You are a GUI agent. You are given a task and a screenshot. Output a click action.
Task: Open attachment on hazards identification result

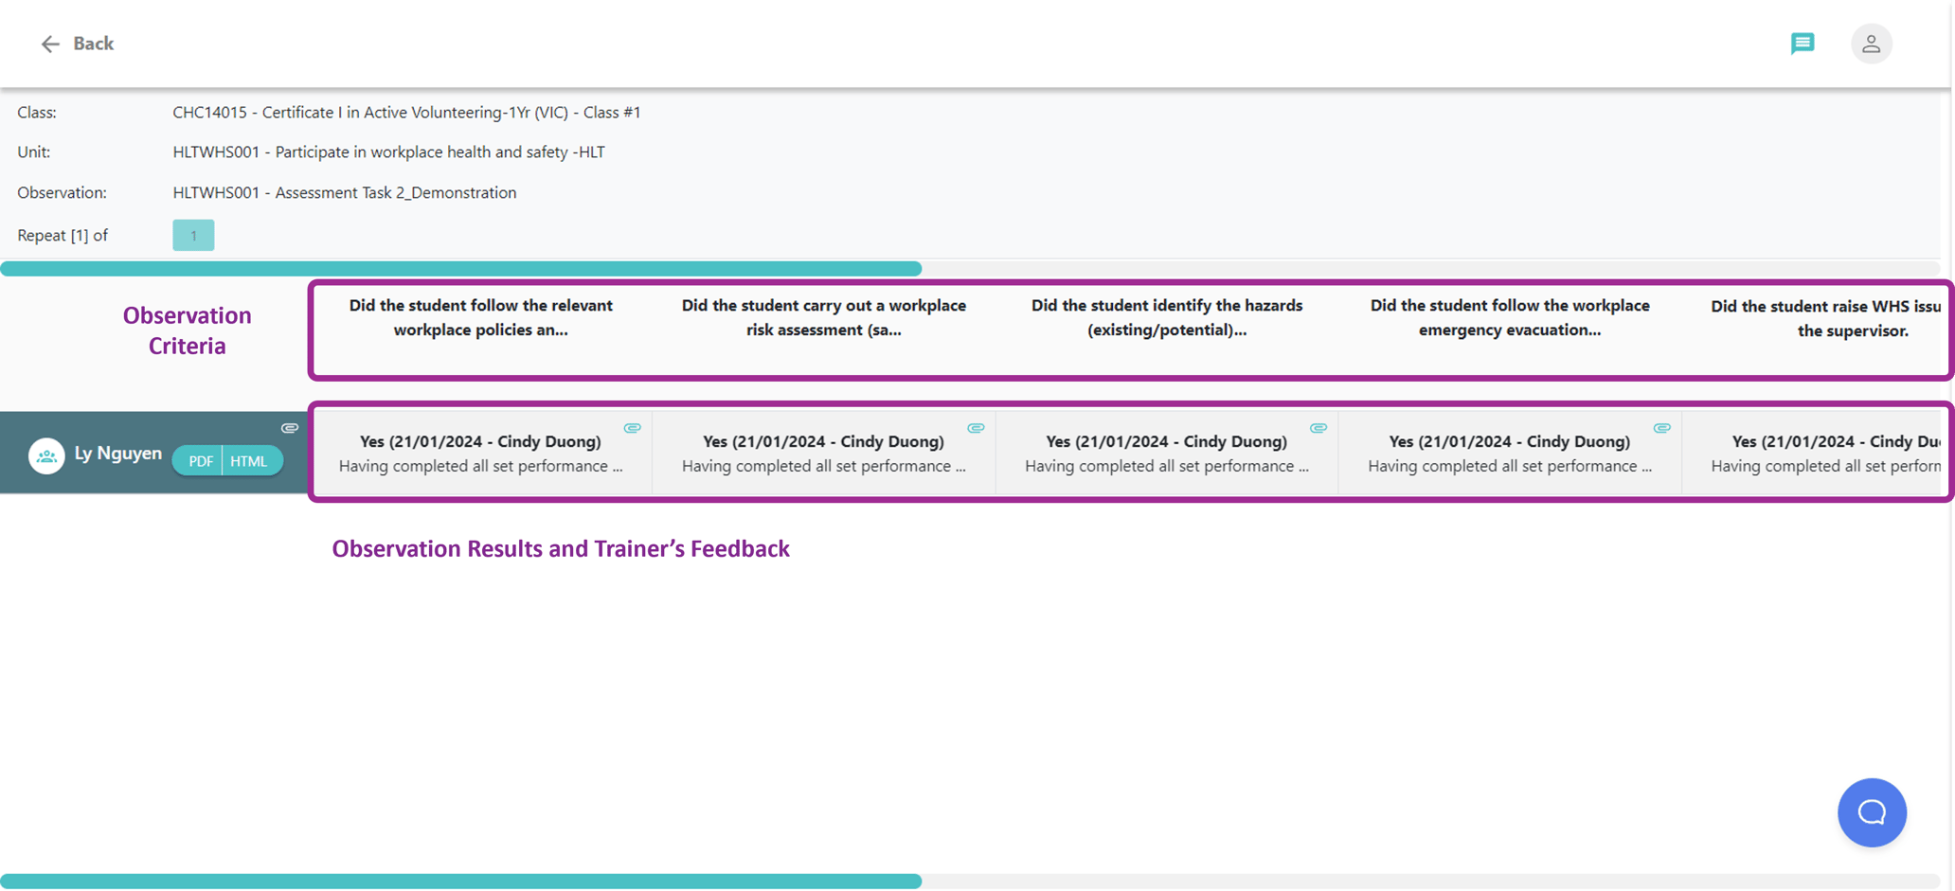1318,429
